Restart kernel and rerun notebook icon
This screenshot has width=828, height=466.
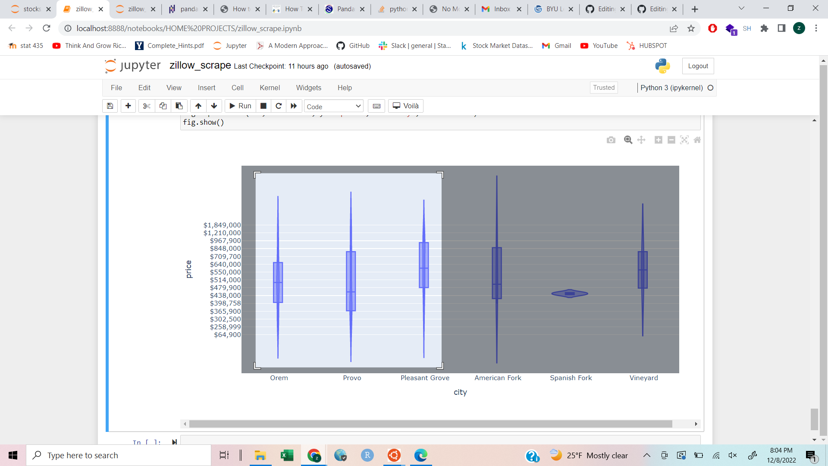point(294,106)
